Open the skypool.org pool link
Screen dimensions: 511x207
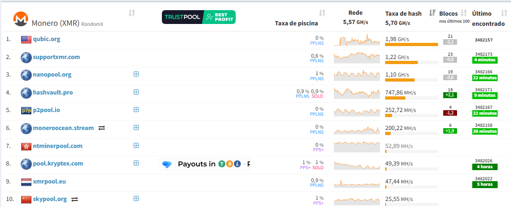pos(50,199)
